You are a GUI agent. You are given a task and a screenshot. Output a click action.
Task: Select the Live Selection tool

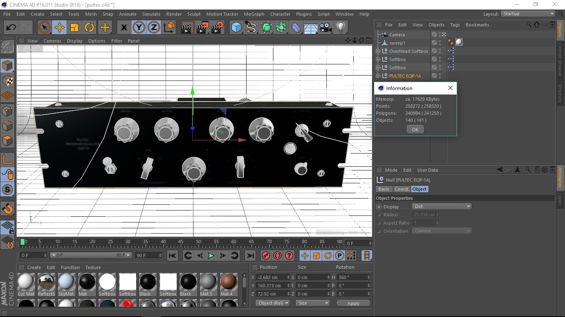click(45, 28)
